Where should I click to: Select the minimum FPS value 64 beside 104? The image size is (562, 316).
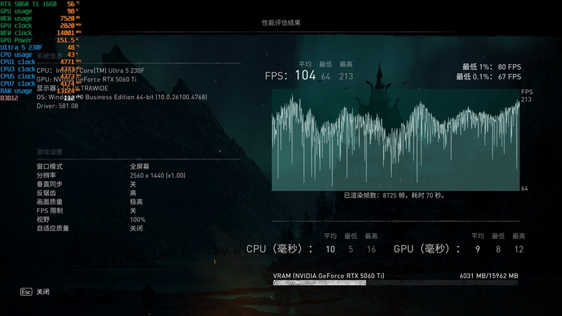(325, 77)
